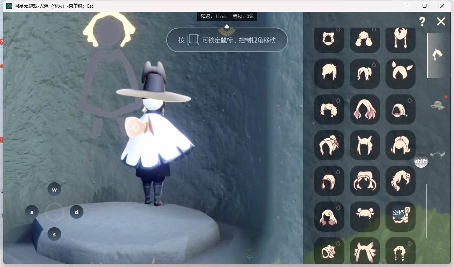Tap the shift virtual key
Viewport: 454px width, 267px height.
[421, 161]
